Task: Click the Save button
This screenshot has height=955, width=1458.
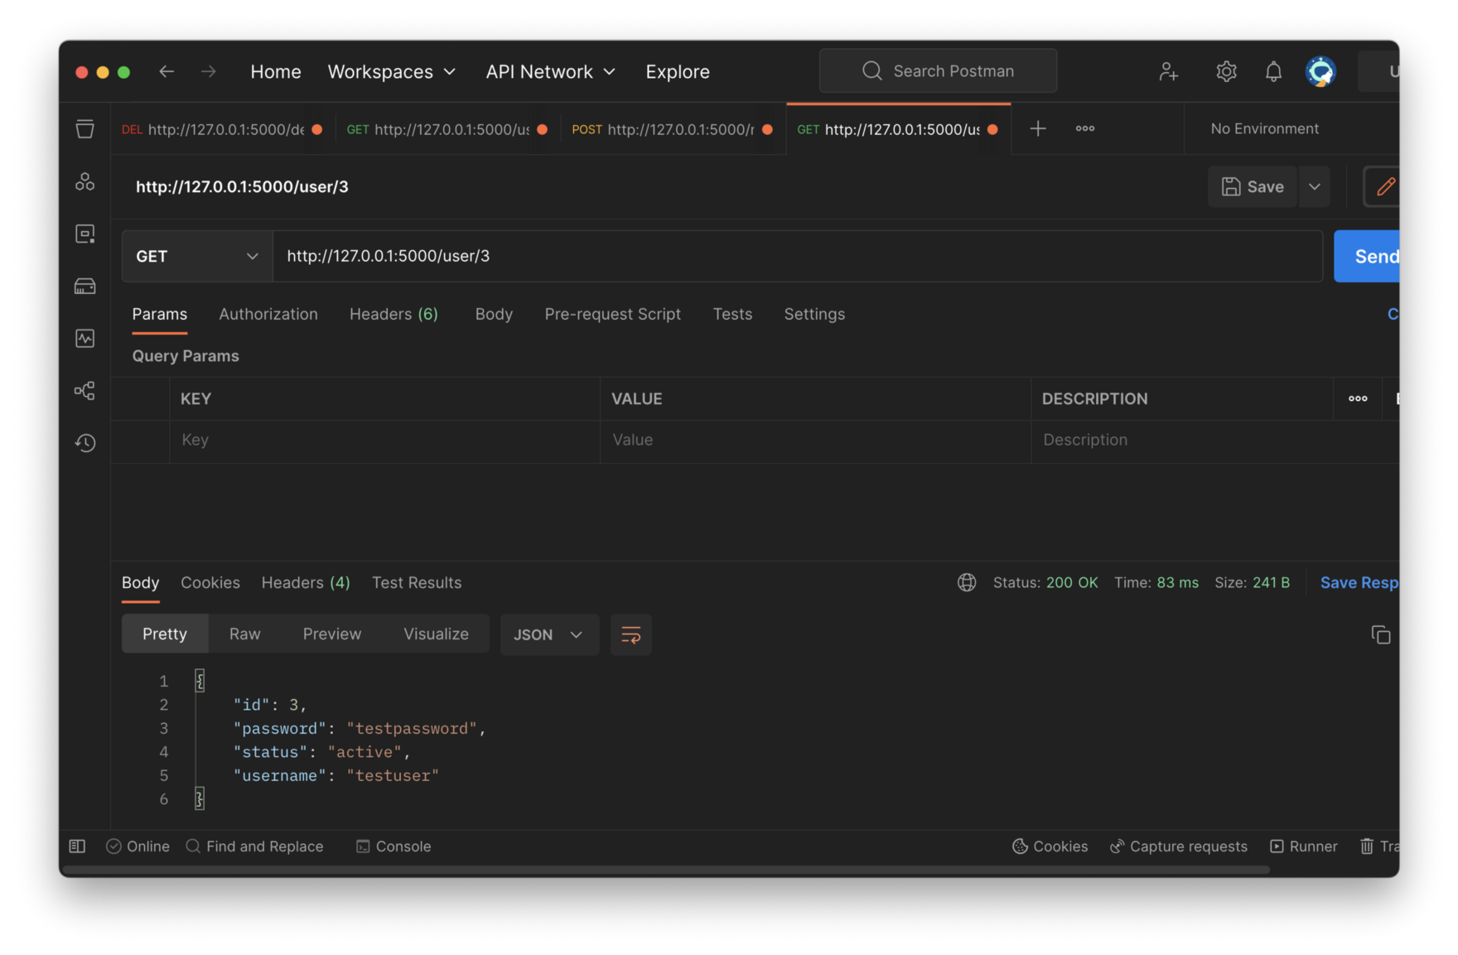Action: (x=1253, y=186)
